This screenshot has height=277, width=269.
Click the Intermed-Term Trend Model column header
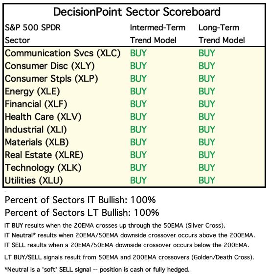(157, 34)
